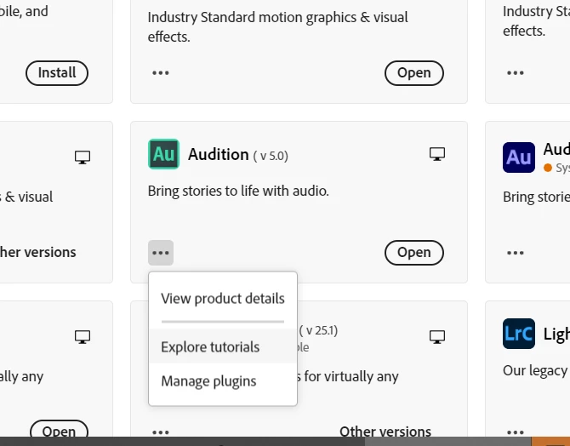Select View product details menu item
This screenshot has height=446, width=570.
223,299
